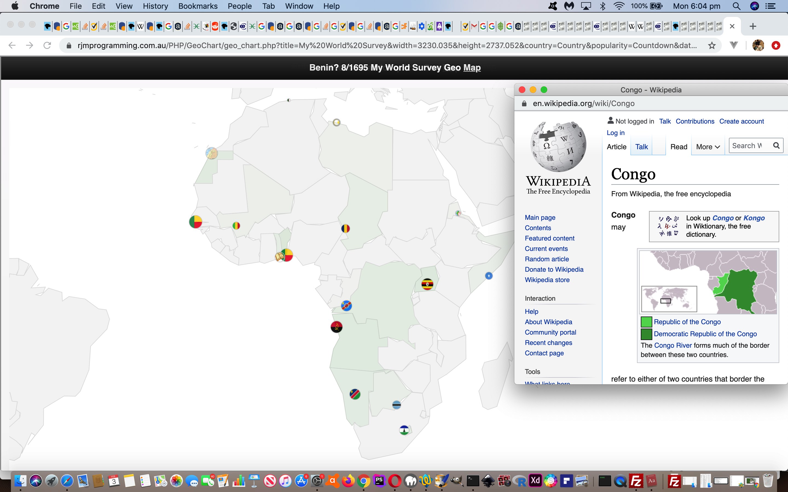The image size is (788, 492).
Task: Select the Wikipedia Article tab
Action: click(616, 147)
